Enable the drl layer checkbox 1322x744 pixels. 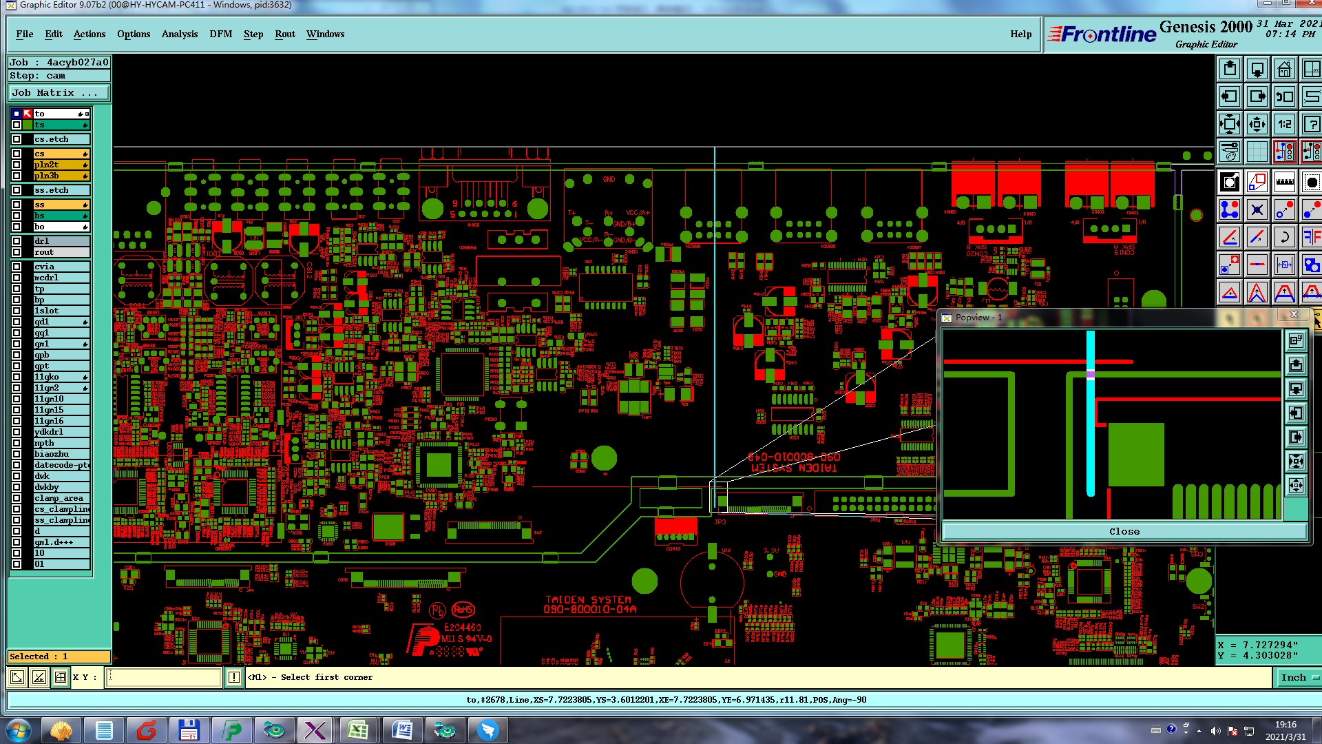17,241
